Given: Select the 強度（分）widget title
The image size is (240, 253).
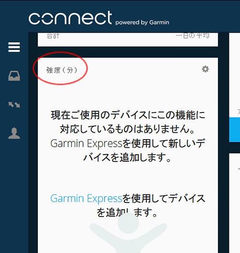Looking at the screenshot, I should click(62, 70).
